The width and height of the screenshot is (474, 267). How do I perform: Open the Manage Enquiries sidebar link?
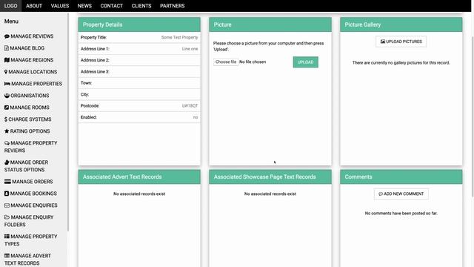click(x=34, y=205)
